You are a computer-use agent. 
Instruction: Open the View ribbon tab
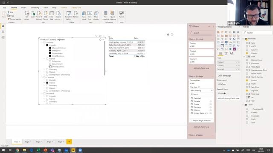tap(46, 8)
